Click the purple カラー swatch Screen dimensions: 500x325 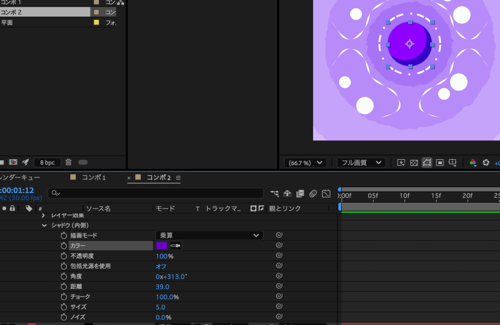[x=161, y=246]
